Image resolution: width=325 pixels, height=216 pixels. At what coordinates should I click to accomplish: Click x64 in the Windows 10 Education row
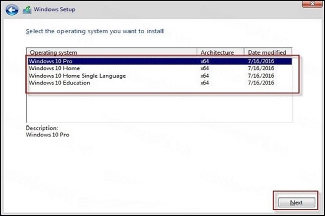205,83
